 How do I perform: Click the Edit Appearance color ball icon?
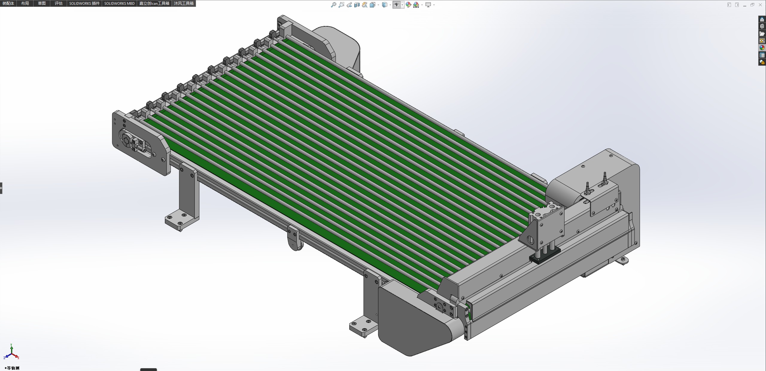point(408,5)
